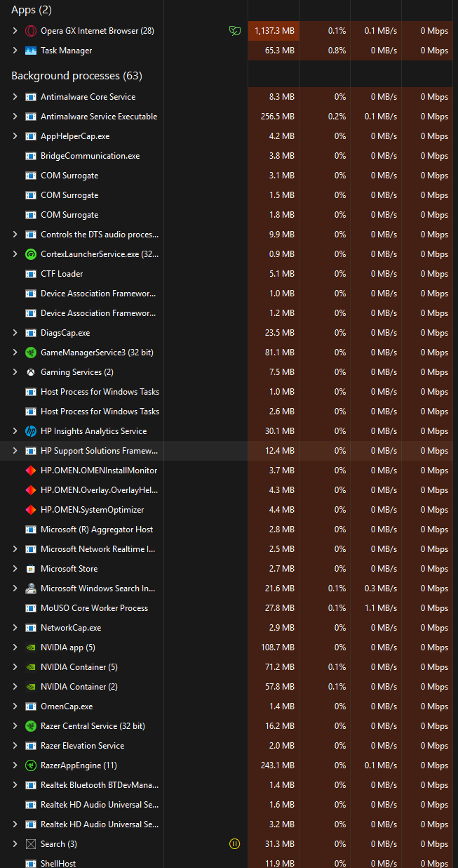Click the 30.1 MB HP Insights memory value
Viewport: 458px width, 868px height.
[279, 431]
